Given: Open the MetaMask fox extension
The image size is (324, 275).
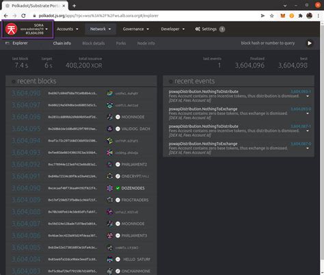Looking at the screenshot, I should coord(283,16).
